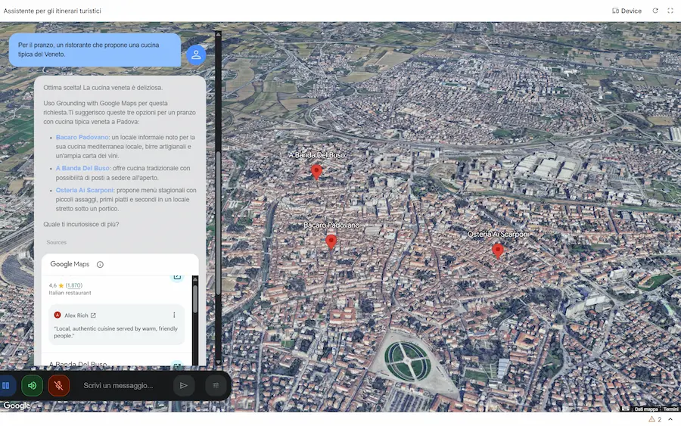Enter fullscreen mode using the top-right icon

[x=670, y=11]
